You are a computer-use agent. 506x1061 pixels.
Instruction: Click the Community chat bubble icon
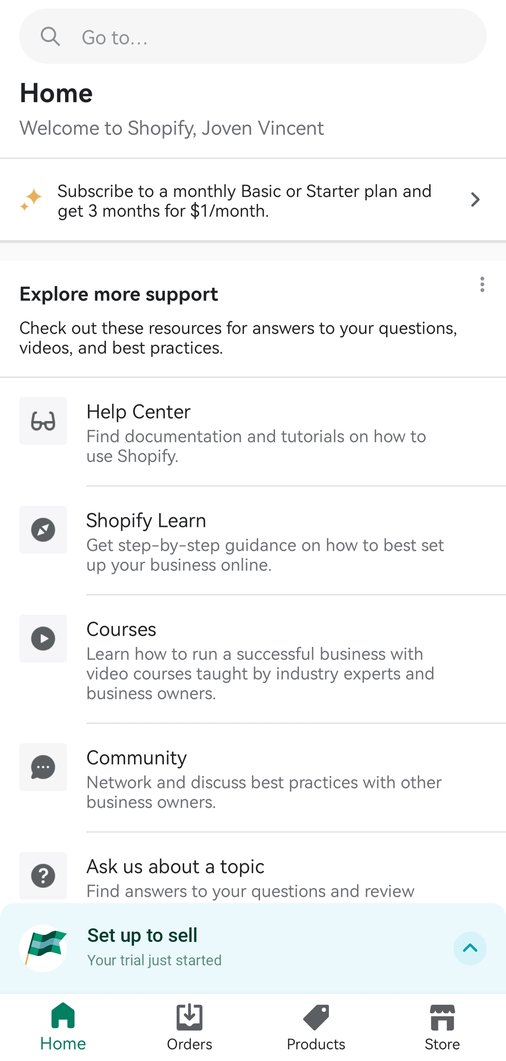pyautogui.click(x=43, y=767)
